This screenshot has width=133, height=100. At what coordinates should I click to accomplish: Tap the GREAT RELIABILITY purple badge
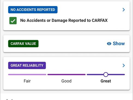coord(27,65)
